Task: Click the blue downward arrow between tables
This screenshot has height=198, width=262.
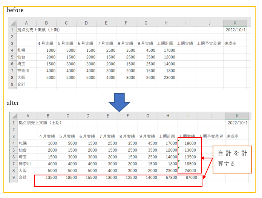Action: pos(119,100)
